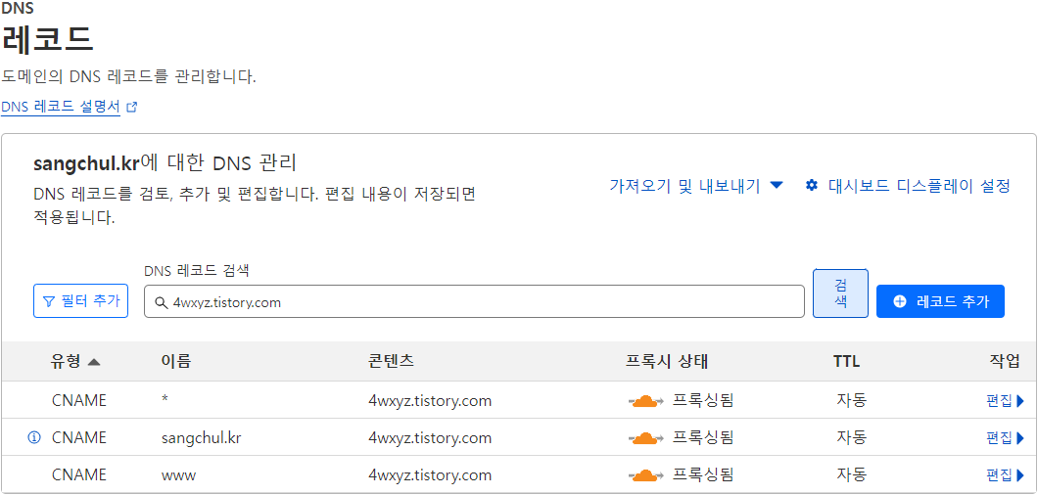Screen dimensions: 1038x495
Task: Open 대시보드 디스플레이 설정
Action: [x=908, y=186]
